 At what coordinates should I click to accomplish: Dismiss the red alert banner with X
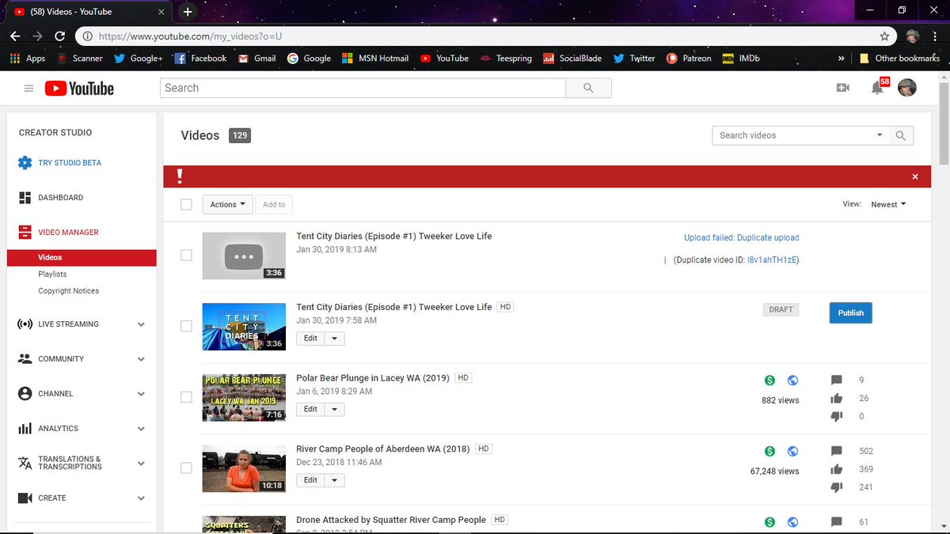point(915,176)
